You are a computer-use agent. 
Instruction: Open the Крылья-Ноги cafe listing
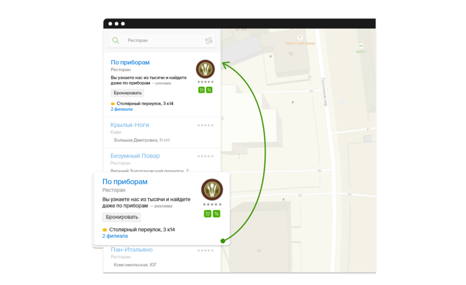(130, 125)
